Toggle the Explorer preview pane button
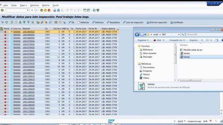 coord(217,40)
